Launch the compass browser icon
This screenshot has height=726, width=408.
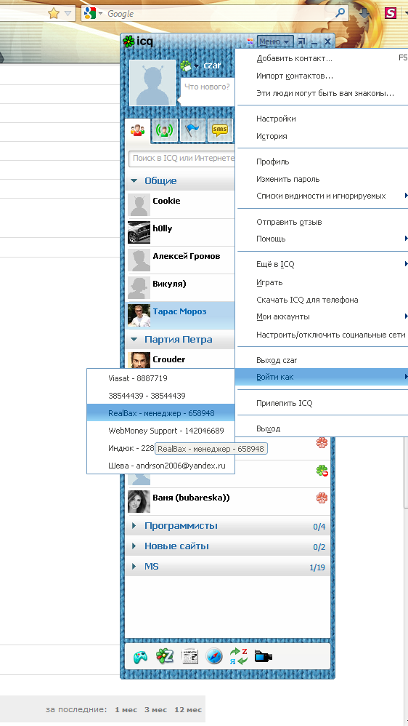(214, 656)
